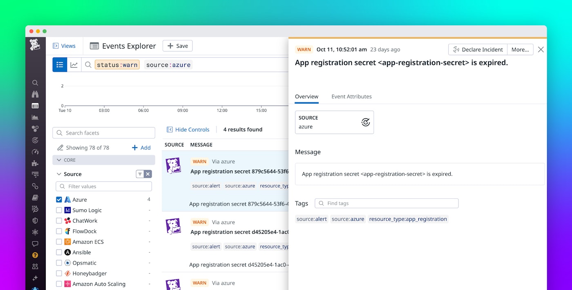The height and width of the screenshot is (290, 572).
Task: Collapse the Source facet section
Action: coord(59,174)
